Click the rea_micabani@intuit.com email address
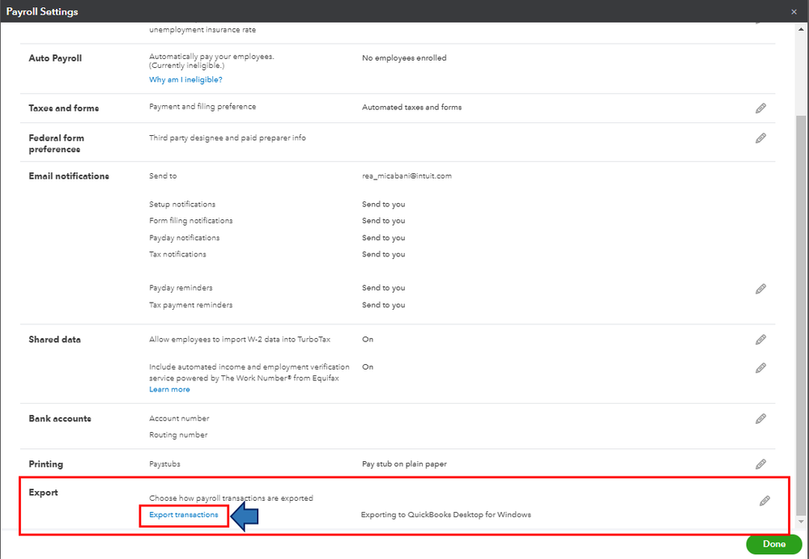The width and height of the screenshot is (809, 559). click(x=407, y=176)
